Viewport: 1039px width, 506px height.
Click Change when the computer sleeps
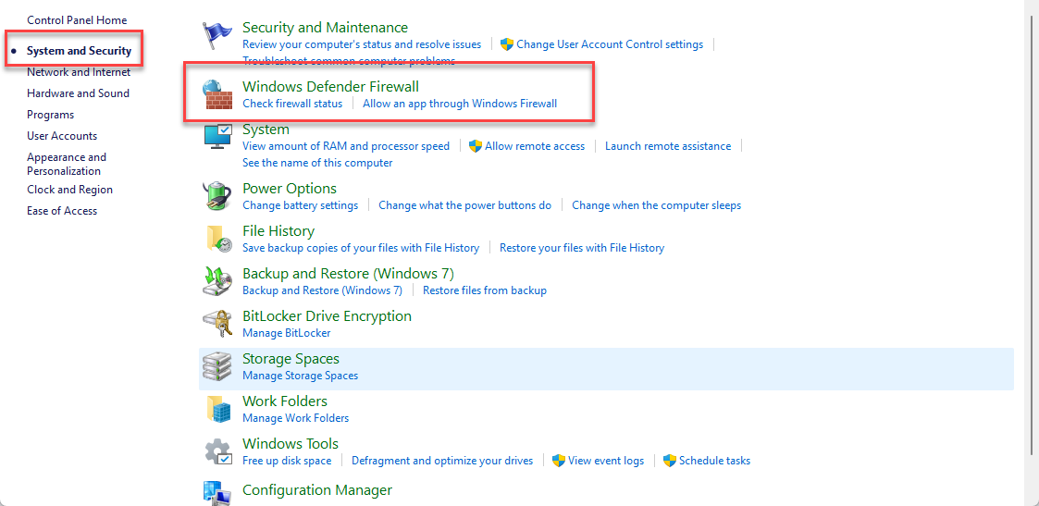click(x=656, y=205)
